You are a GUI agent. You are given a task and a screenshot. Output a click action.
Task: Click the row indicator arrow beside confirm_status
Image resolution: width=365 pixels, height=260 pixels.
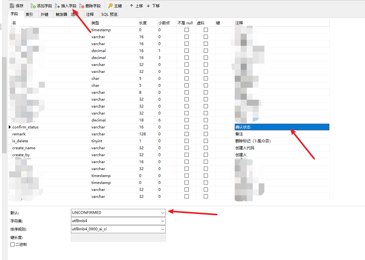pos(10,127)
